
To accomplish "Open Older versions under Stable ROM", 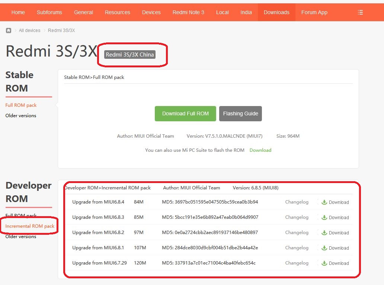I will coord(21,116).
